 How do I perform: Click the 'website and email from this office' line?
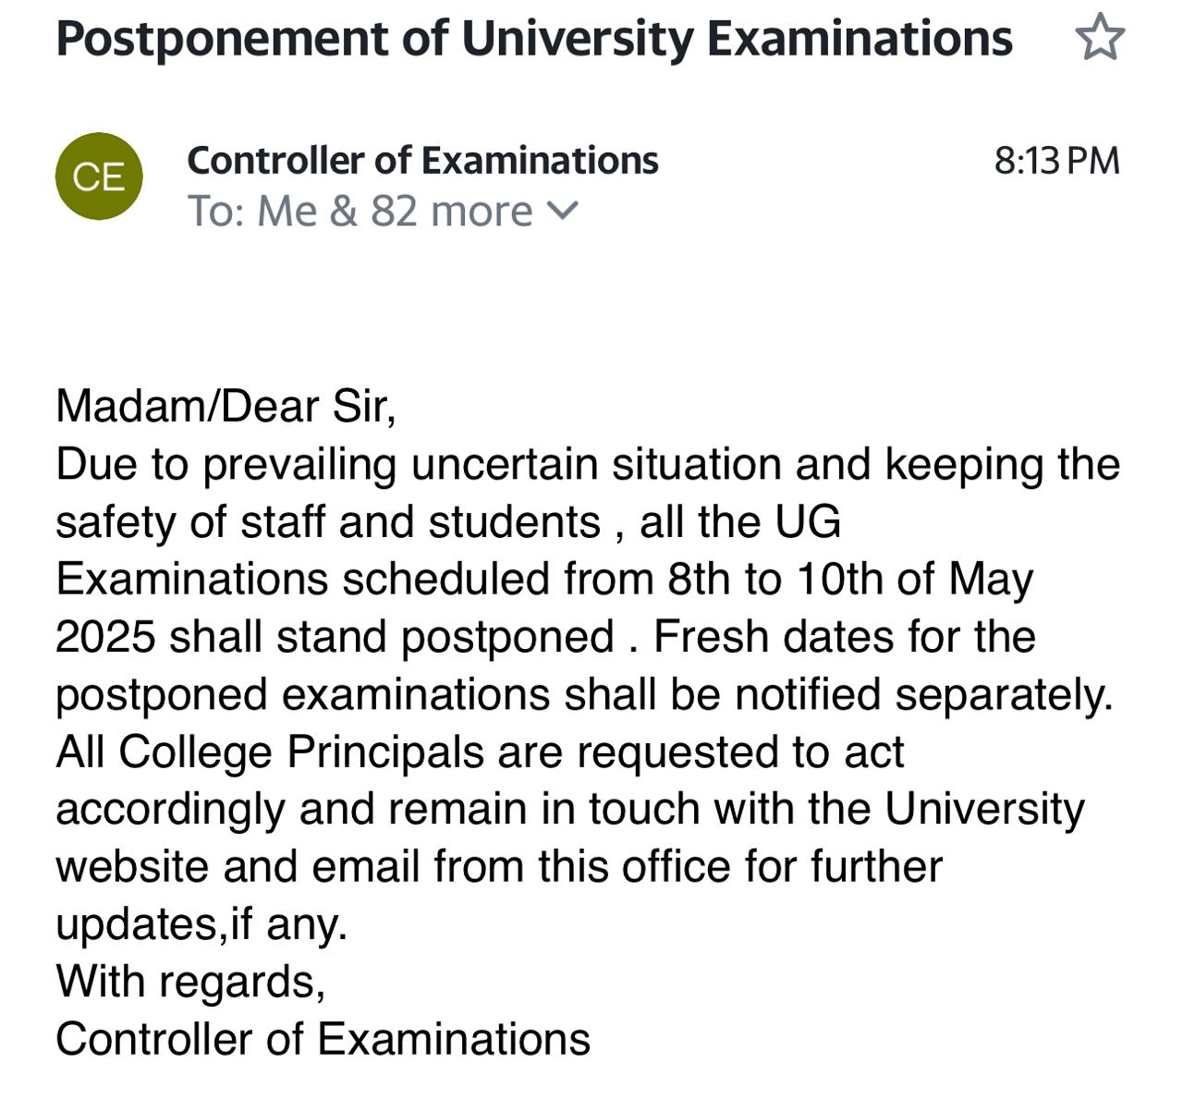pos(499,867)
